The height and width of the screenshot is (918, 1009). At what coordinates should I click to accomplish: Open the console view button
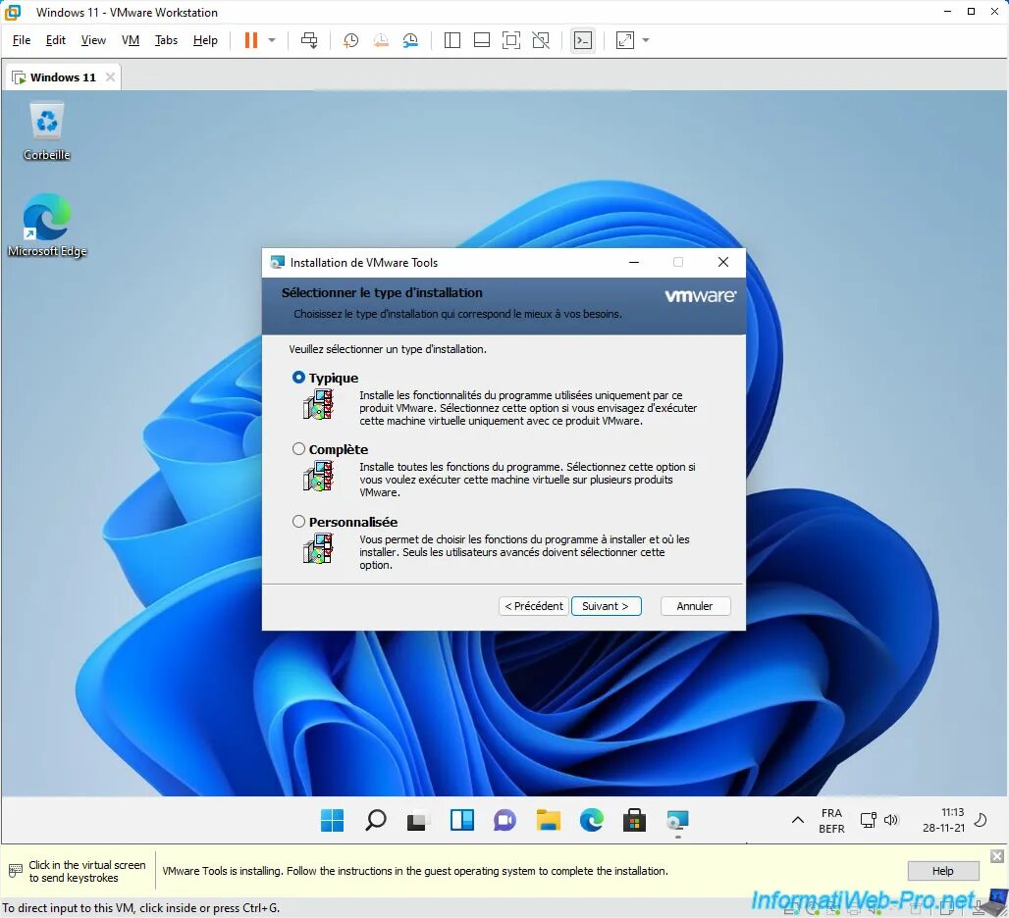pyautogui.click(x=583, y=40)
